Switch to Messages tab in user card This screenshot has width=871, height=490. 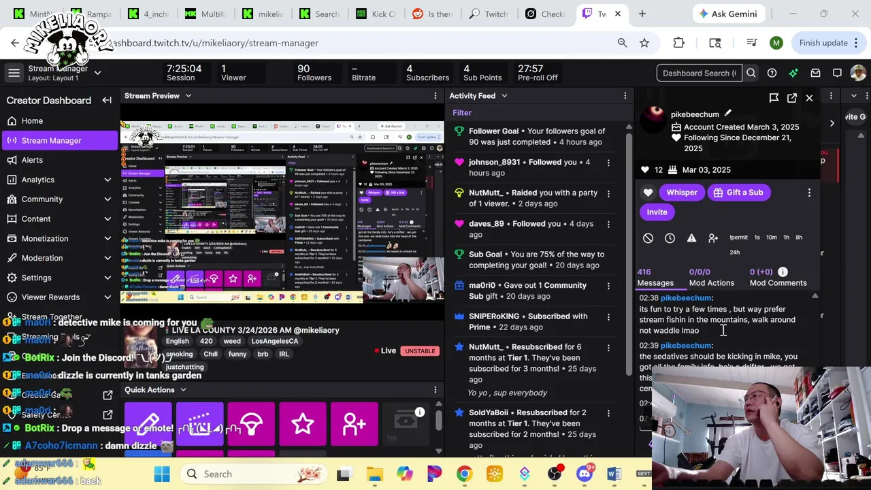click(x=655, y=278)
